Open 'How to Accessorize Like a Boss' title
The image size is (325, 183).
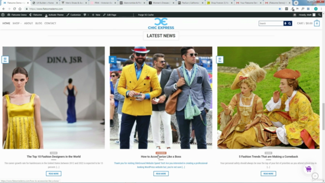point(161,157)
